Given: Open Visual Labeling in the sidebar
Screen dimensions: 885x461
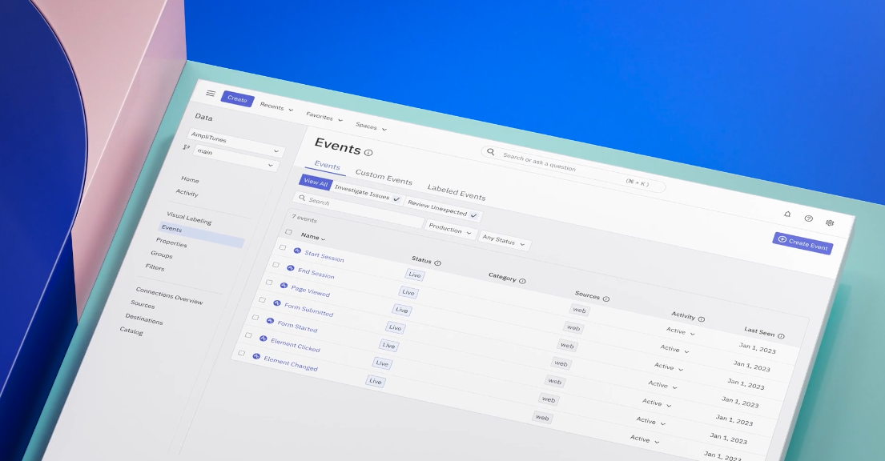Looking at the screenshot, I should click(189, 218).
